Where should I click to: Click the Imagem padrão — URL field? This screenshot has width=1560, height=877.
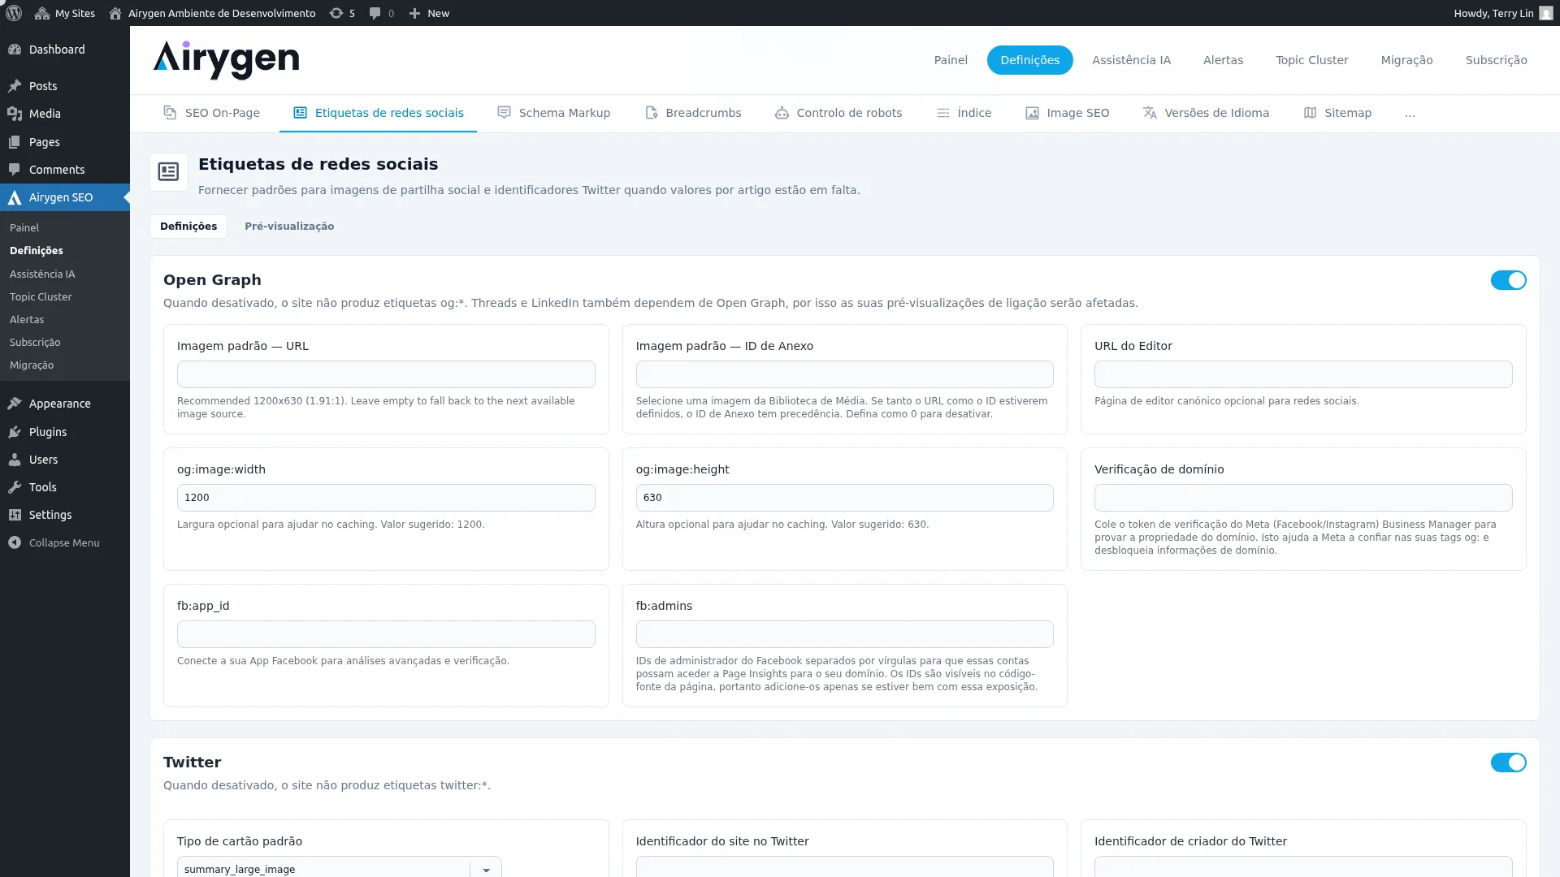(x=386, y=374)
